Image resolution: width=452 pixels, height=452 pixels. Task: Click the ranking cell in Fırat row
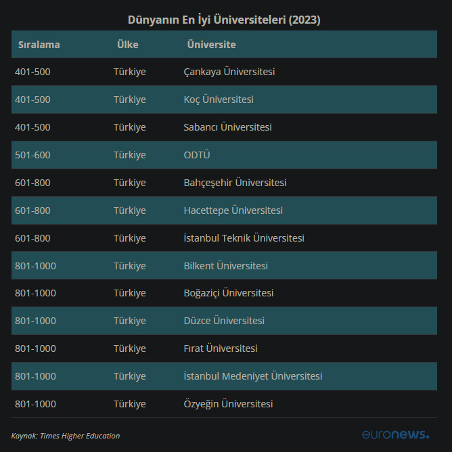(35, 348)
